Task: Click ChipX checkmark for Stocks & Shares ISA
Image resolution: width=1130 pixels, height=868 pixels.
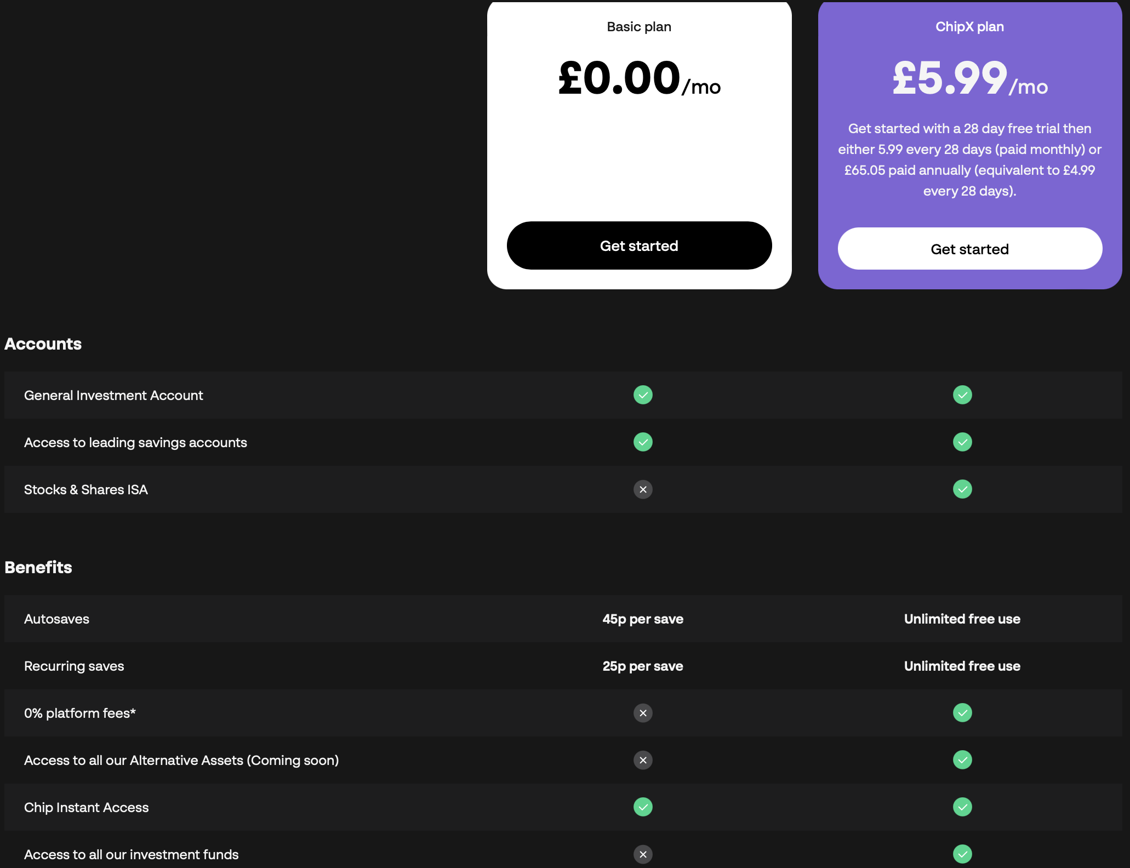Action: [962, 489]
